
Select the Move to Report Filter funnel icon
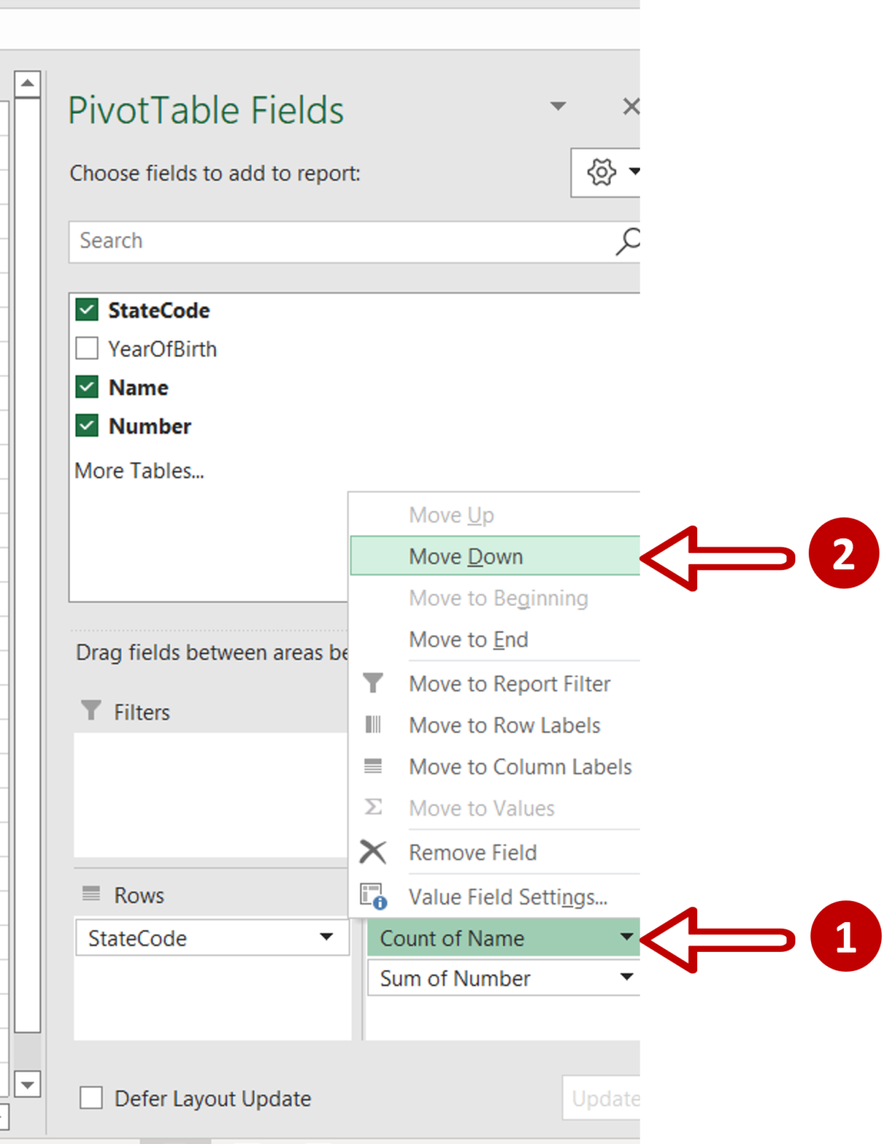click(374, 683)
